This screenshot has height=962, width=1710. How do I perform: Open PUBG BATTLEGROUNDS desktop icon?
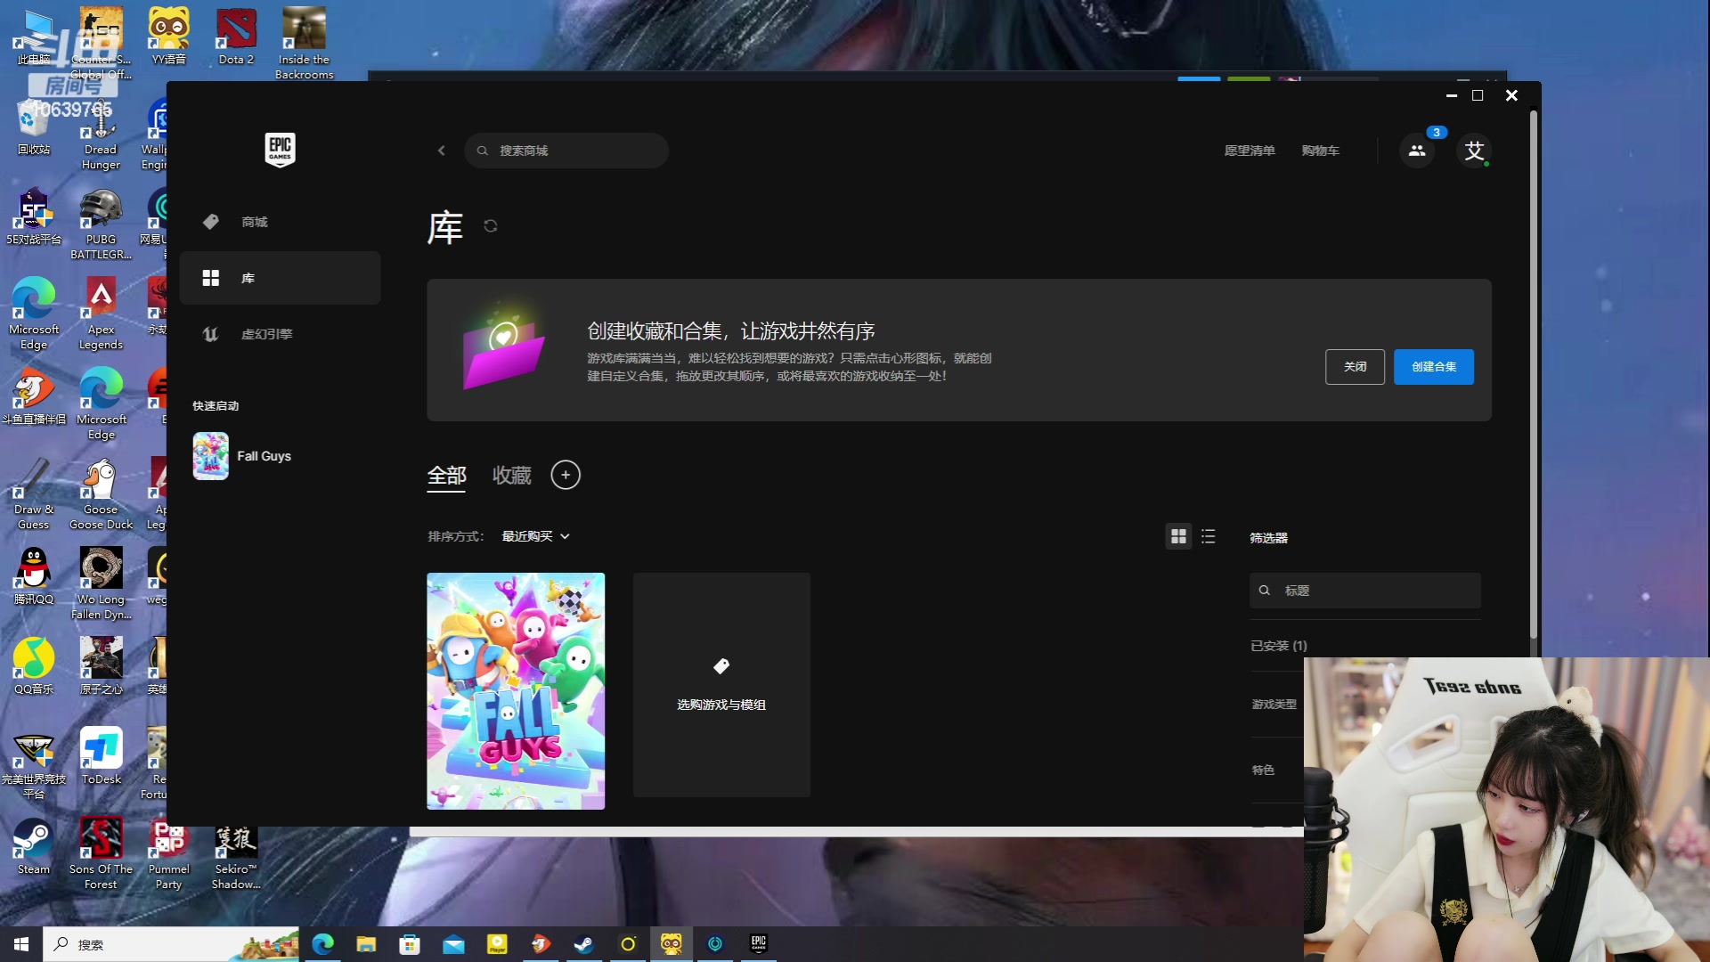(101, 224)
